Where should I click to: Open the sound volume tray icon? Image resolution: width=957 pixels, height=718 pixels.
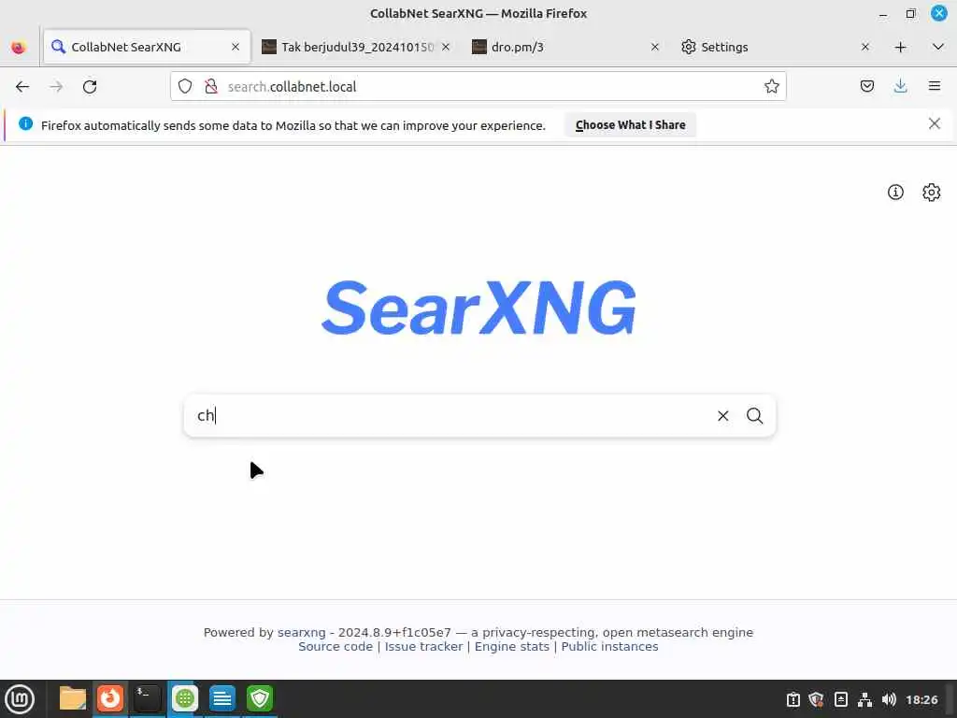coord(890,699)
